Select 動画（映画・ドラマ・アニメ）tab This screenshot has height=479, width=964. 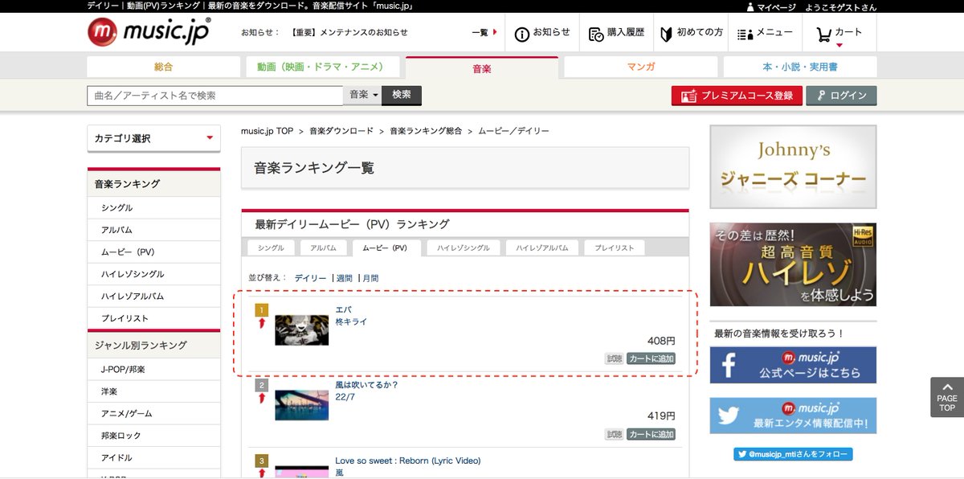[x=322, y=67]
